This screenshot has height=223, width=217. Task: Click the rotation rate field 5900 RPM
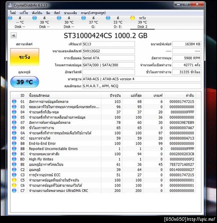pos(187,58)
